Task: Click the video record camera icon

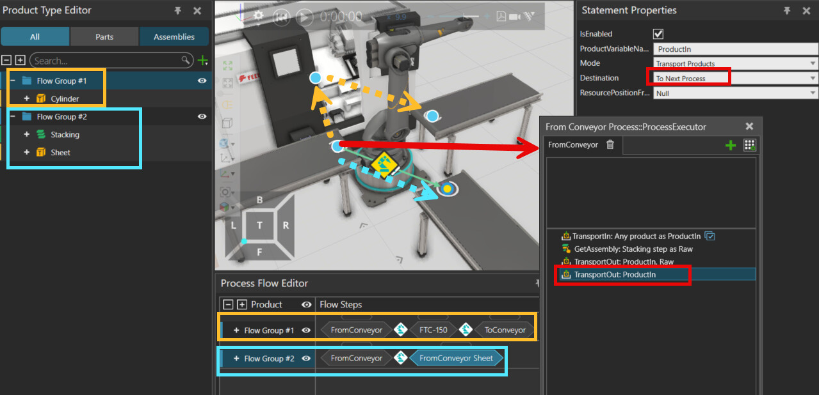Action: click(514, 17)
